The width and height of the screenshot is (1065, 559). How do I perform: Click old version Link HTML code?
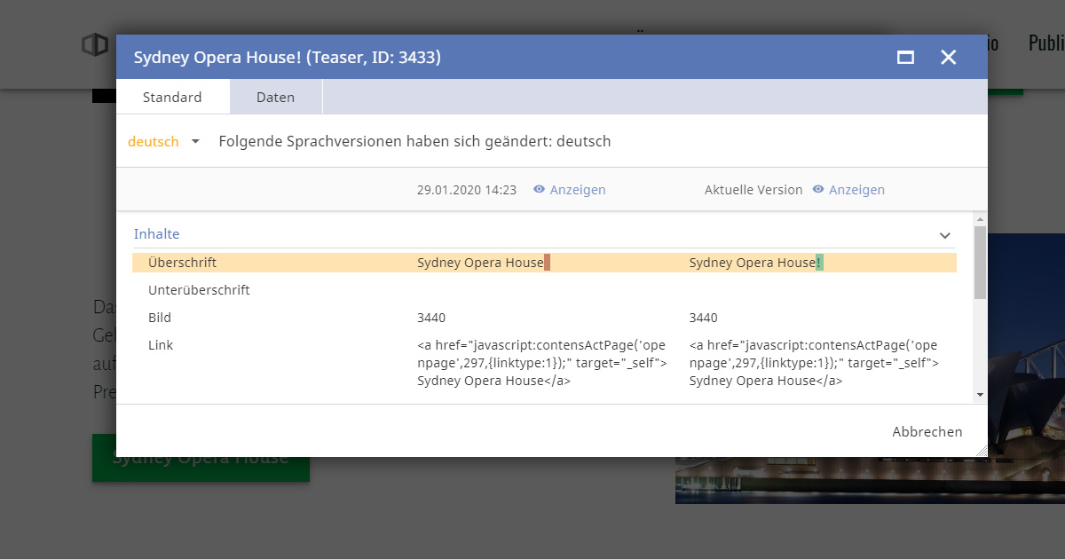coord(542,363)
